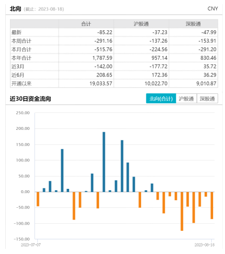Switch chart to 深股通 tab
225x254 pixels.
[207, 99]
